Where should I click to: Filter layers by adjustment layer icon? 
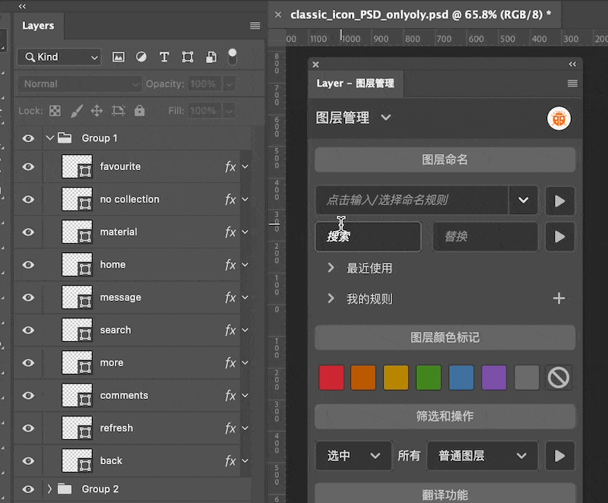point(141,57)
